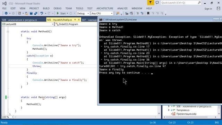The height and width of the screenshot is (125, 222).
Task: Open the PROJECT menu
Action: point(34,8)
